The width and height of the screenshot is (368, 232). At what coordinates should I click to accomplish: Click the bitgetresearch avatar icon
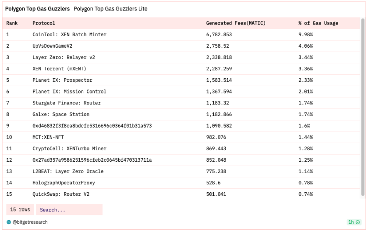pyautogui.click(x=9, y=222)
